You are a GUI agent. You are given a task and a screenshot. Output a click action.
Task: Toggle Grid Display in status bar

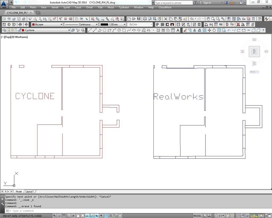pos(64,216)
